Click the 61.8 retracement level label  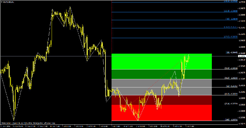[231, 94]
